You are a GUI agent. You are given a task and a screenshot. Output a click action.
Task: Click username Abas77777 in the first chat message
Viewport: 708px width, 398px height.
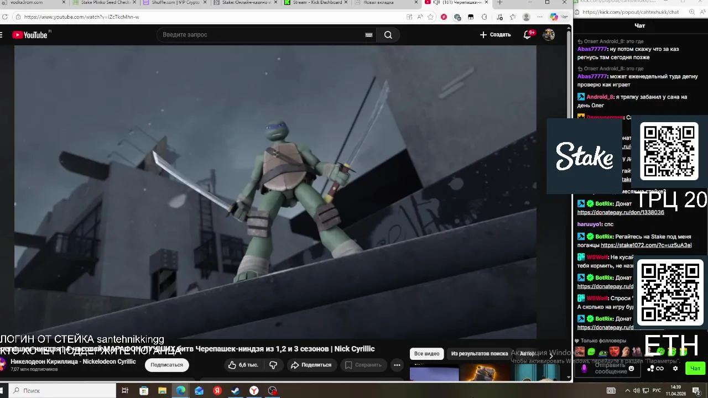click(x=592, y=49)
